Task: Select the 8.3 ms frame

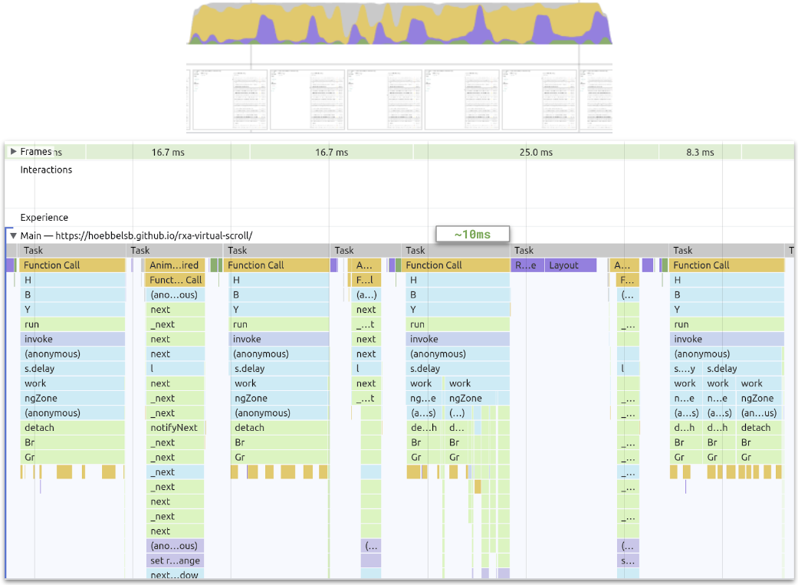Action: coord(699,153)
